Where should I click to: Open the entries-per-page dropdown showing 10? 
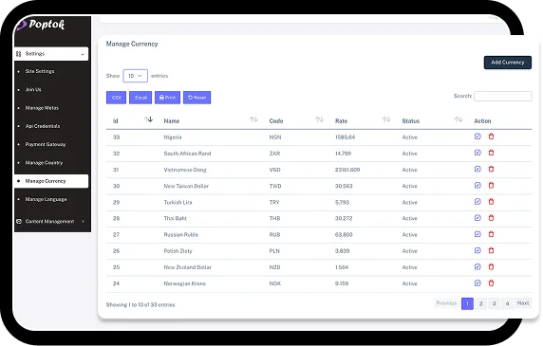pos(135,76)
